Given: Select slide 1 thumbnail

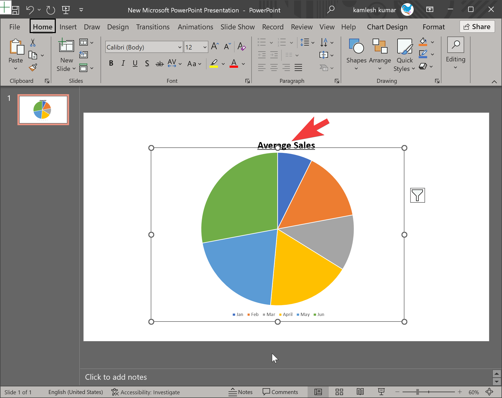Looking at the screenshot, I should 43,110.
